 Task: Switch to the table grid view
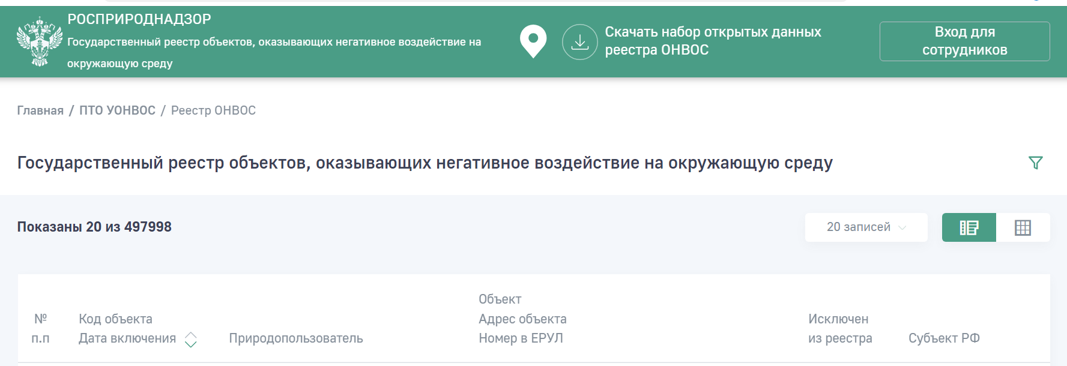tap(1023, 227)
